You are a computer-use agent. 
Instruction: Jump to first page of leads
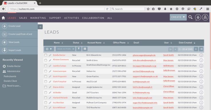[170, 49]
